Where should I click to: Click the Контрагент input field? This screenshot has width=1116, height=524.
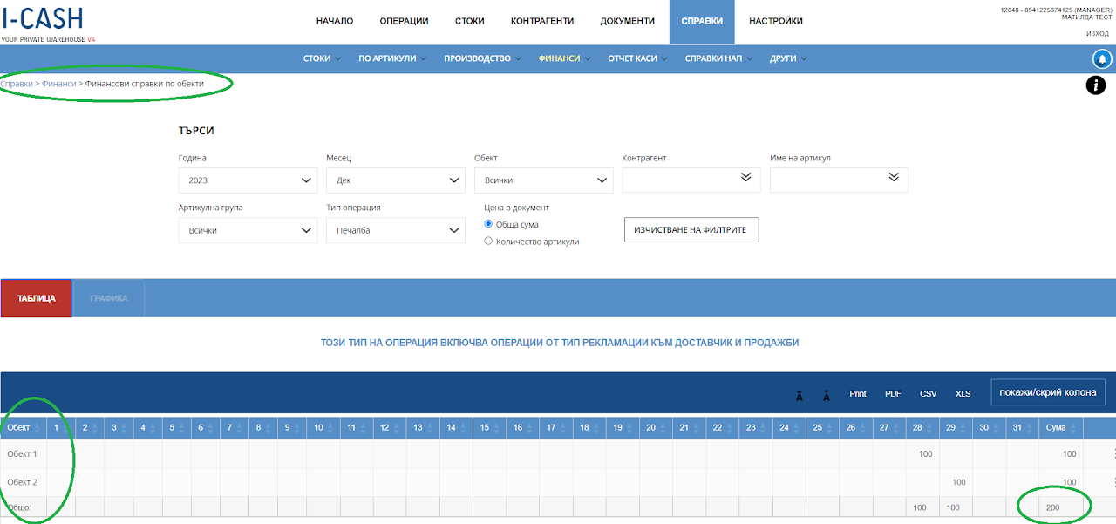point(691,180)
